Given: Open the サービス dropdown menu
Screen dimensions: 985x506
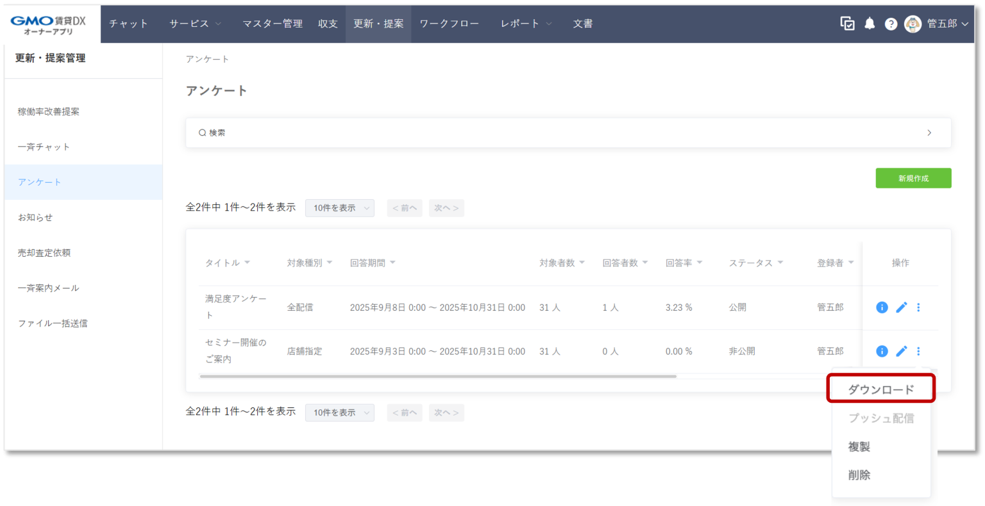Looking at the screenshot, I should (x=192, y=23).
